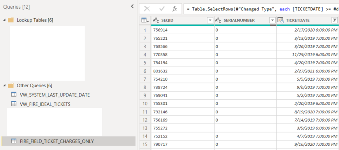Change data type icon of SEQID column
339x150 pixels.
point(156,20)
